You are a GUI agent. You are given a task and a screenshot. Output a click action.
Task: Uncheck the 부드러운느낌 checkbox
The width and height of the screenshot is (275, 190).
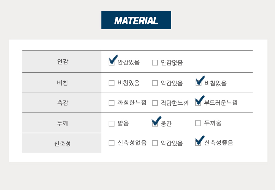coord(198,103)
